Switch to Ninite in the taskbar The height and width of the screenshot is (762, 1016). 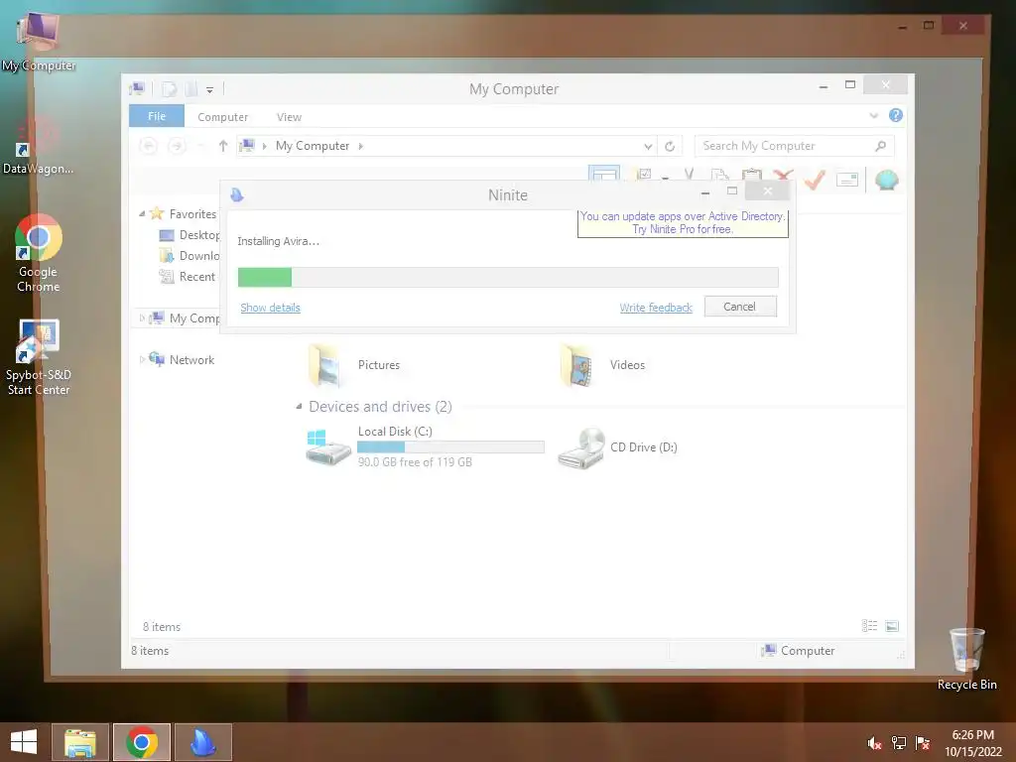[x=202, y=742]
